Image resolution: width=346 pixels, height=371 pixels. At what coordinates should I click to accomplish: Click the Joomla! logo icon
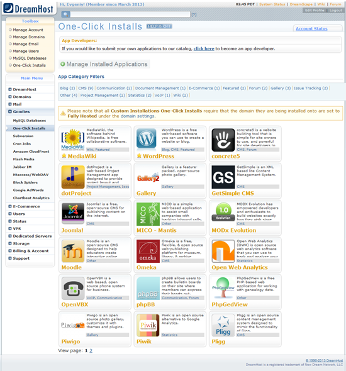coord(73,213)
